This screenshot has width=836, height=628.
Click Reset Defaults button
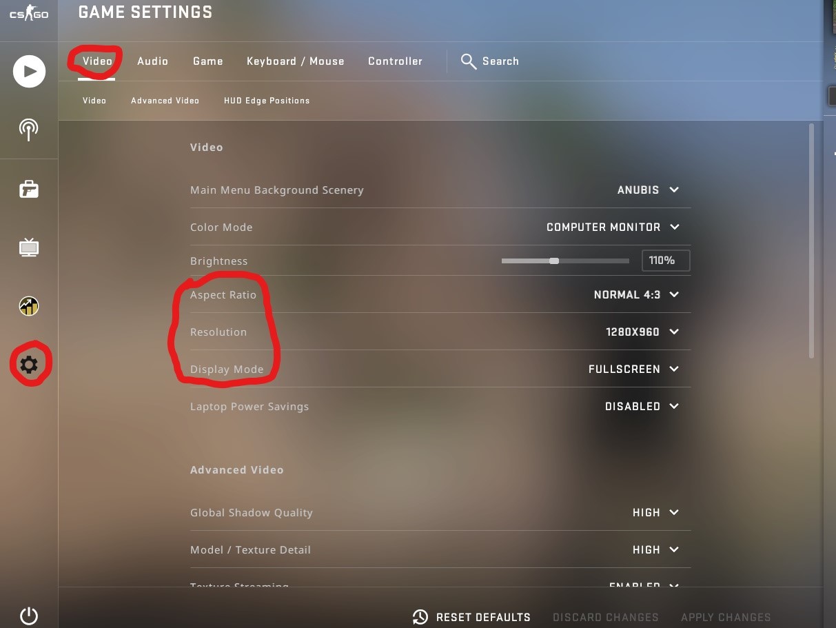471,617
